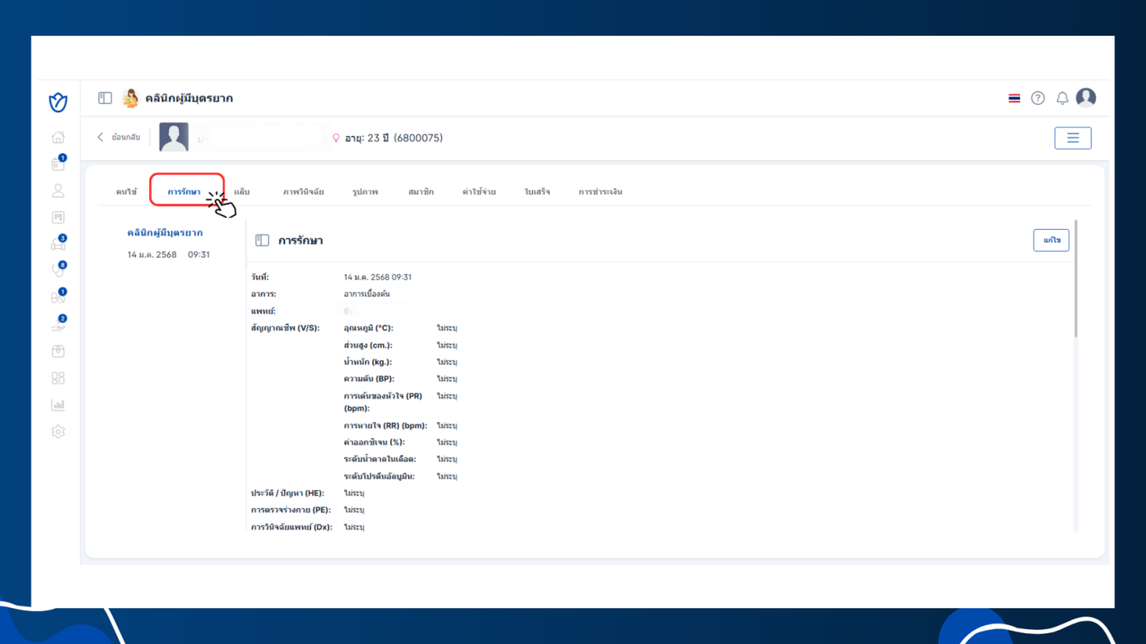This screenshot has width=1146, height=644.
Task: Open the Home icon in sidebar
Action: click(x=58, y=137)
